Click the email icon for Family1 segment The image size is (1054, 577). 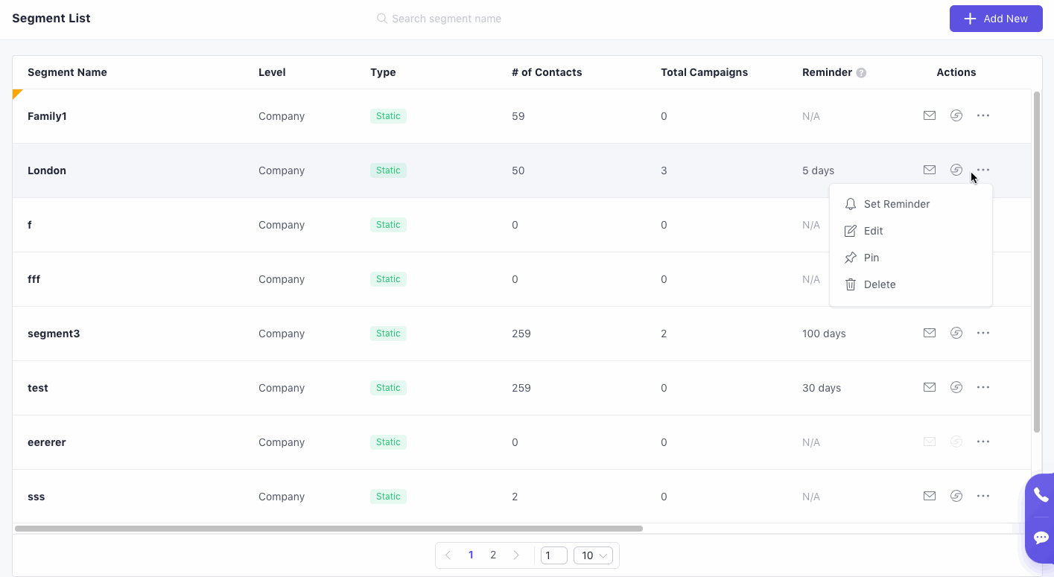click(929, 115)
